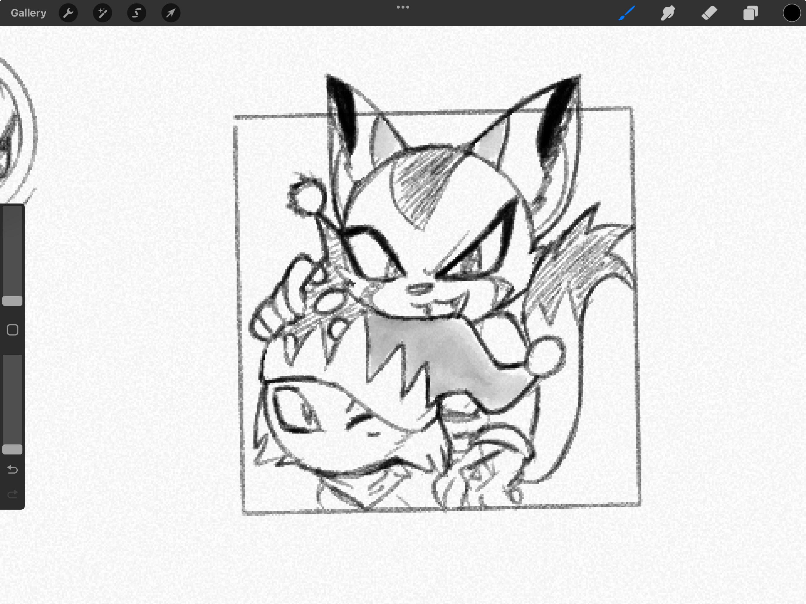Open the Layers panel
This screenshot has width=806, height=604.
(x=750, y=13)
